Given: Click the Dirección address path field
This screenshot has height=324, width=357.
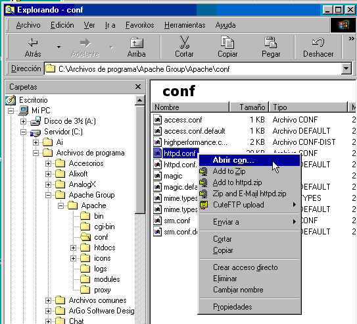Looking at the screenshot, I should point(193,68).
